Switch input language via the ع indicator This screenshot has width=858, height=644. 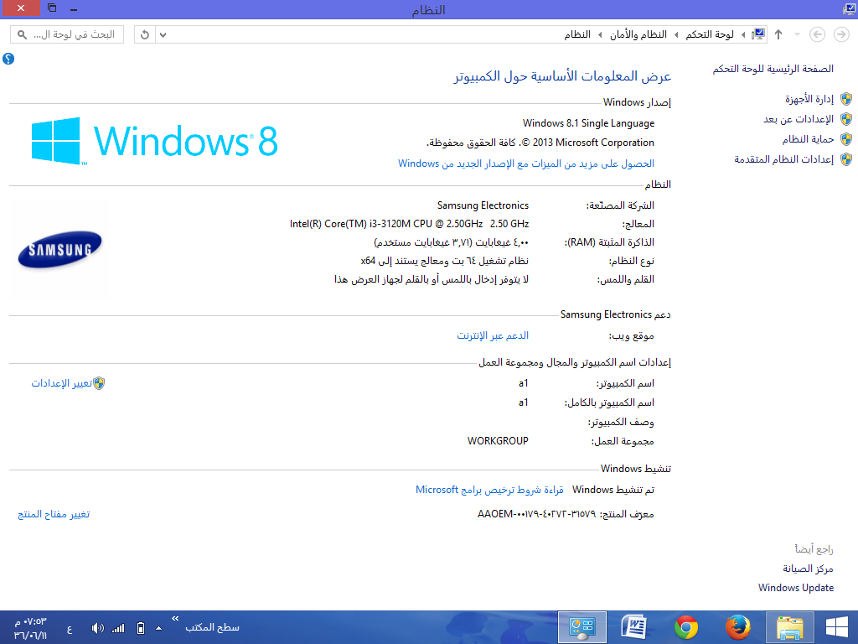70,629
